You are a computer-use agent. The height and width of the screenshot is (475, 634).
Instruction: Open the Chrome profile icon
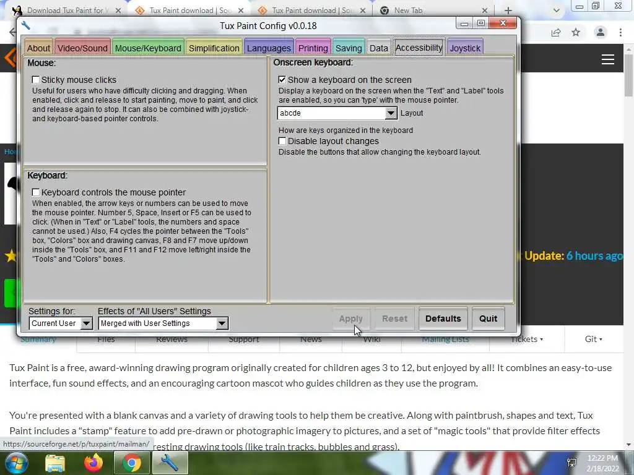tap(601, 32)
